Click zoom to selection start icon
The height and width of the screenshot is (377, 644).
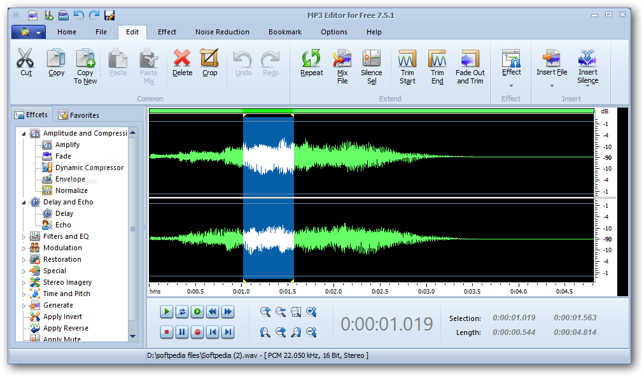(265, 332)
